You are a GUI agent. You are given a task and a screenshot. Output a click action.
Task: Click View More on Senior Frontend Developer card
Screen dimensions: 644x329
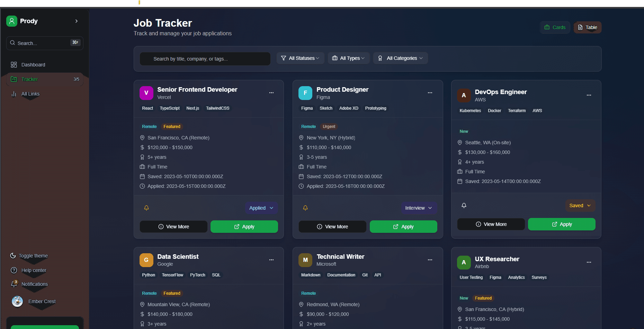173,227
